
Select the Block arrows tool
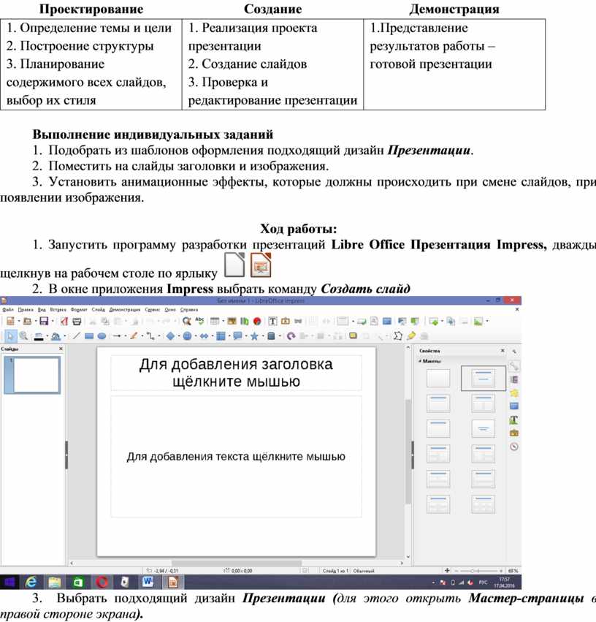click(204, 336)
